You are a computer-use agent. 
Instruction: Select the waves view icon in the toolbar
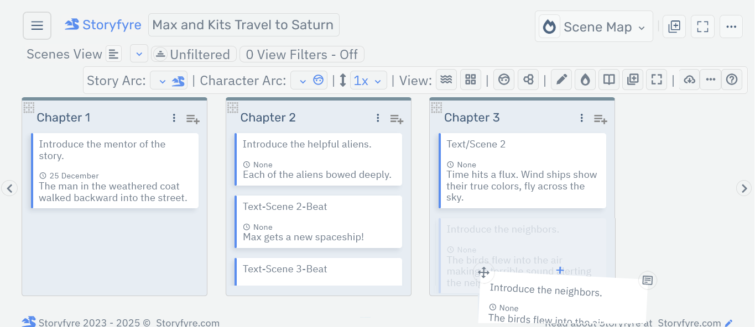[446, 79]
